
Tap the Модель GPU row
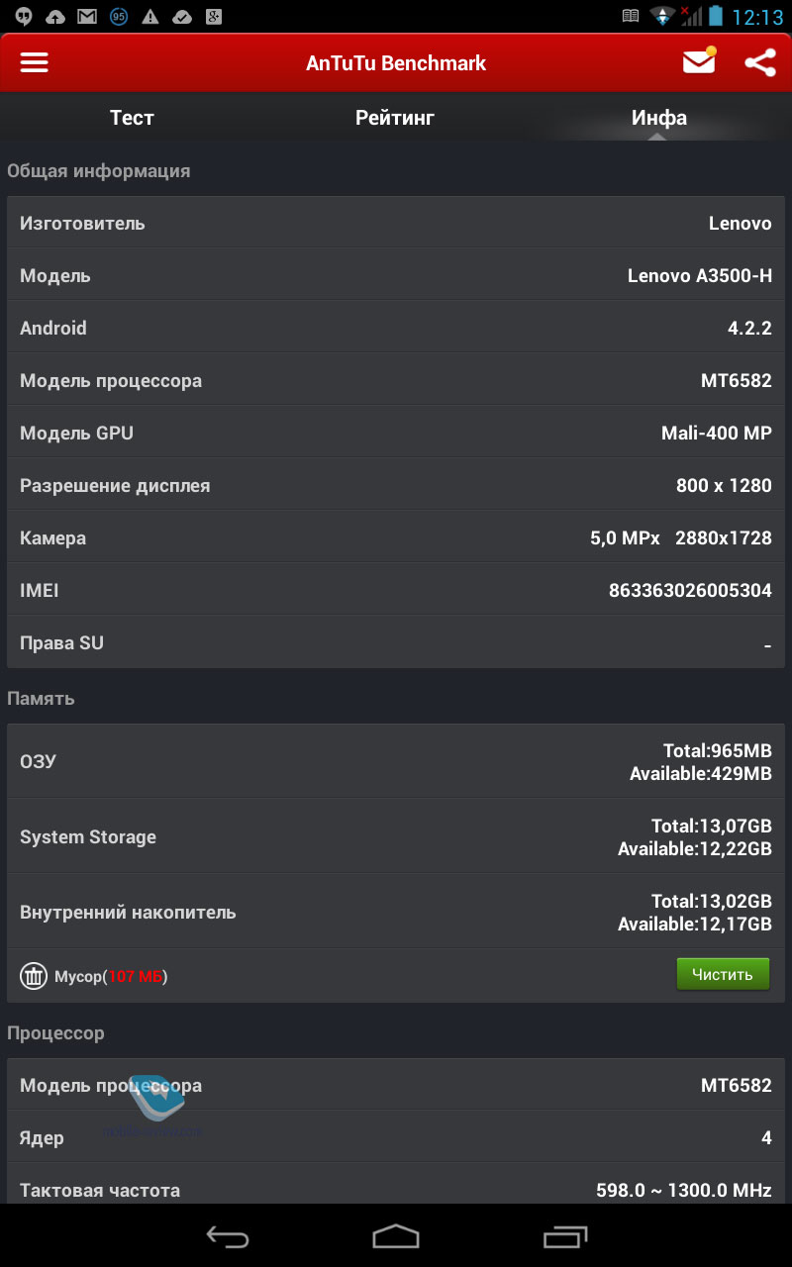pyautogui.click(x=396, y=434)
